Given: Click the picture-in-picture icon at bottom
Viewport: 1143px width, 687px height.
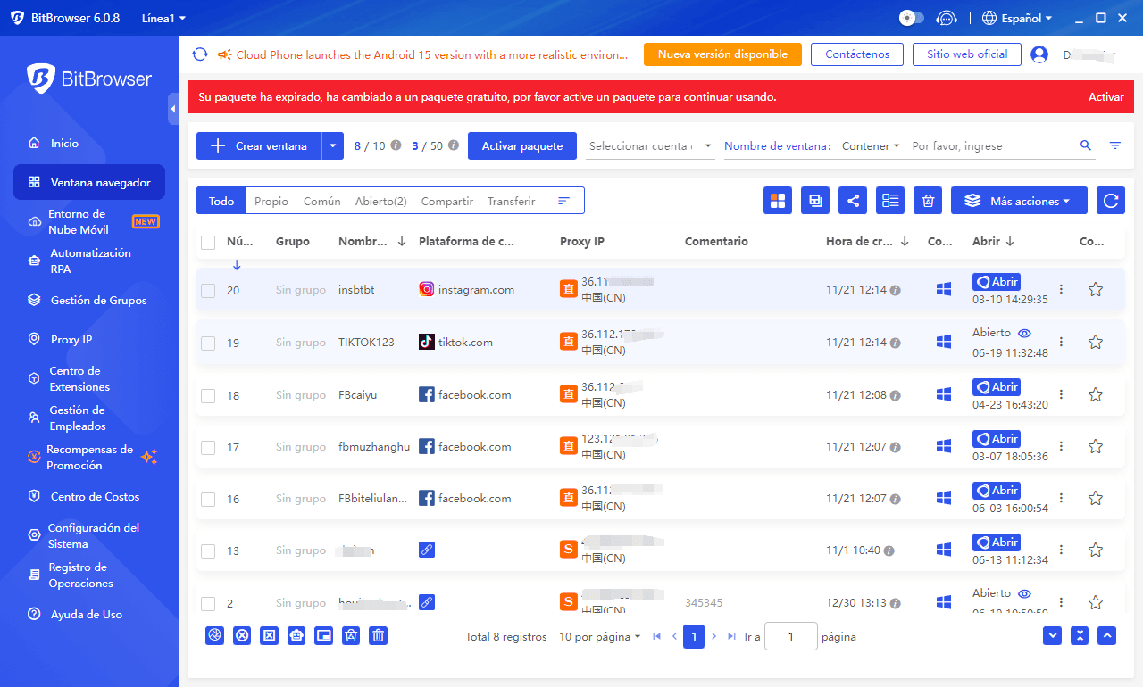Looking at the screenshot, I should pos(324,635).
